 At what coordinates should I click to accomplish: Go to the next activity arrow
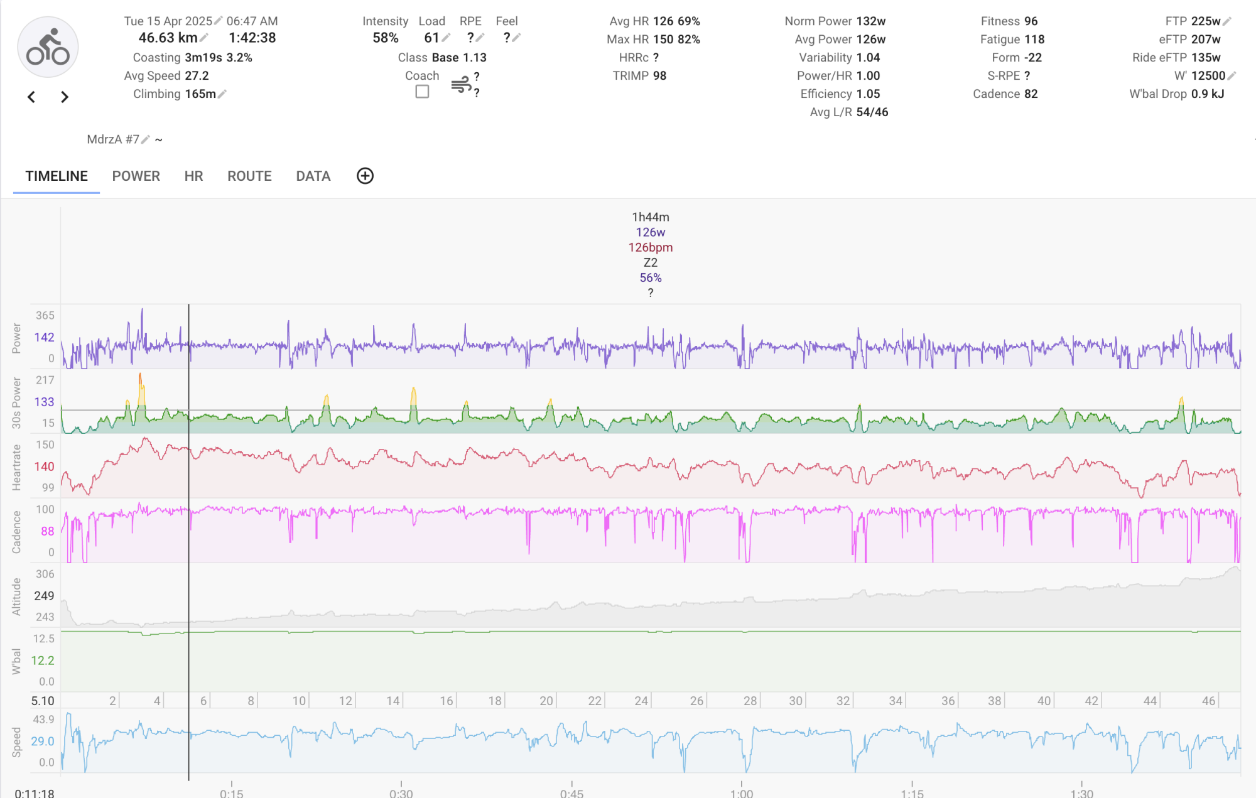click(64, 97)
